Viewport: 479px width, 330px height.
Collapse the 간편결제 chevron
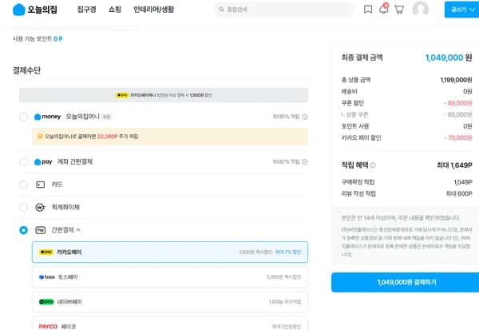[x=78, y=229]
